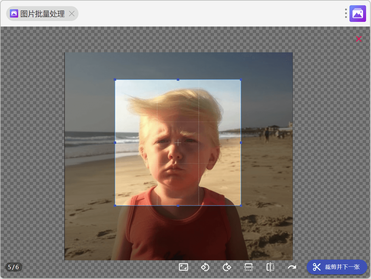The width and height of the screenshot is (371, 279).
Task: Click the bottom-left crop corner handle
Action: pos(115,205)
